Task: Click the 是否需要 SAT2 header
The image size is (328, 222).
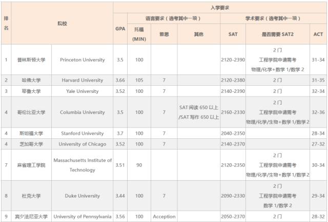Action: tap(278, 34)
